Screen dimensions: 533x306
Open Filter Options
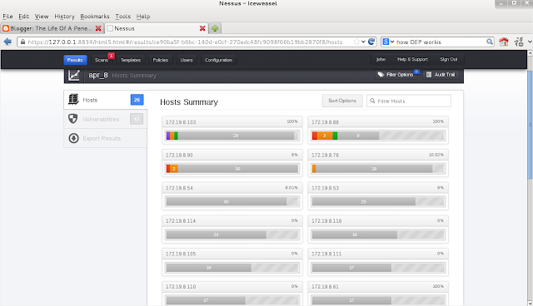[x=397, y=75]
